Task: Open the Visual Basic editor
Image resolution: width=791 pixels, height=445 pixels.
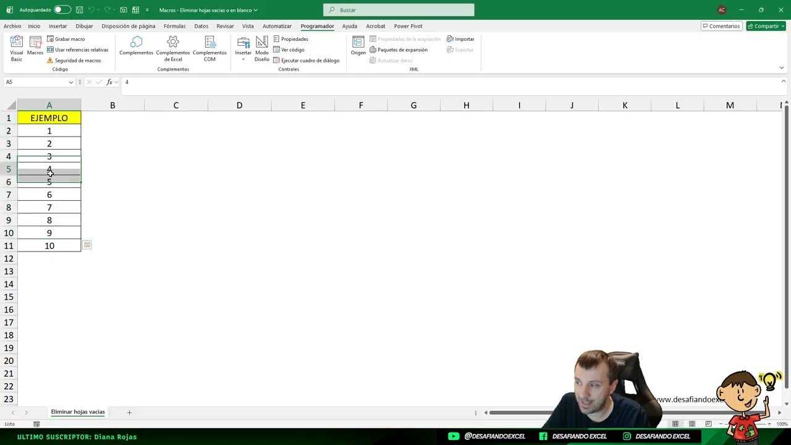Action: click(x=17, y=49)
